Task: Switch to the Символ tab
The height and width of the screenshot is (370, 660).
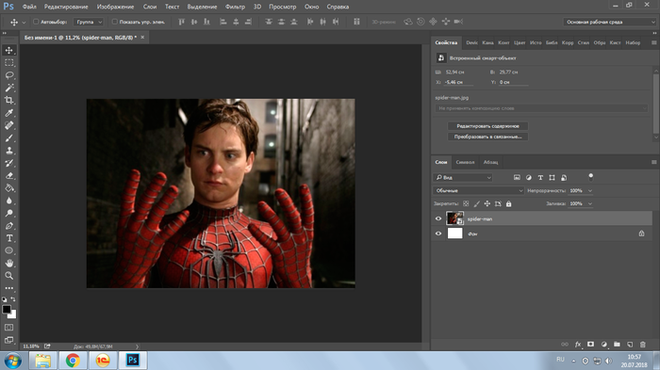Action: click(465, 162)
